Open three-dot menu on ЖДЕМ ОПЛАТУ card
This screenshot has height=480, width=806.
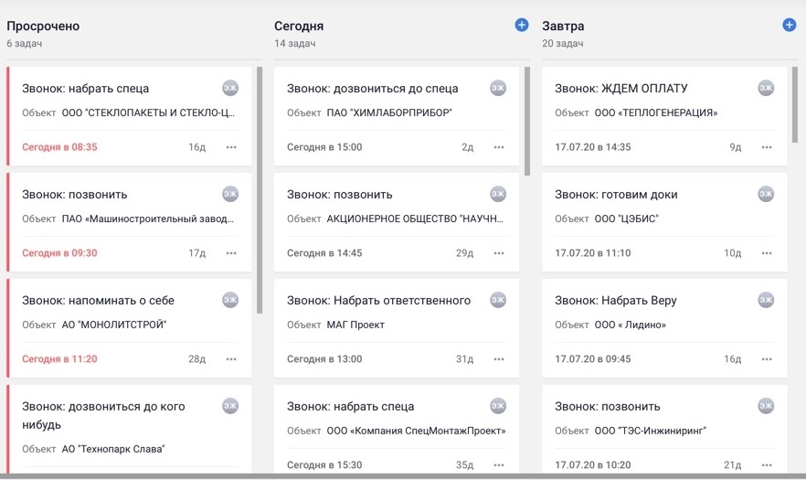(x=767, y=147)
